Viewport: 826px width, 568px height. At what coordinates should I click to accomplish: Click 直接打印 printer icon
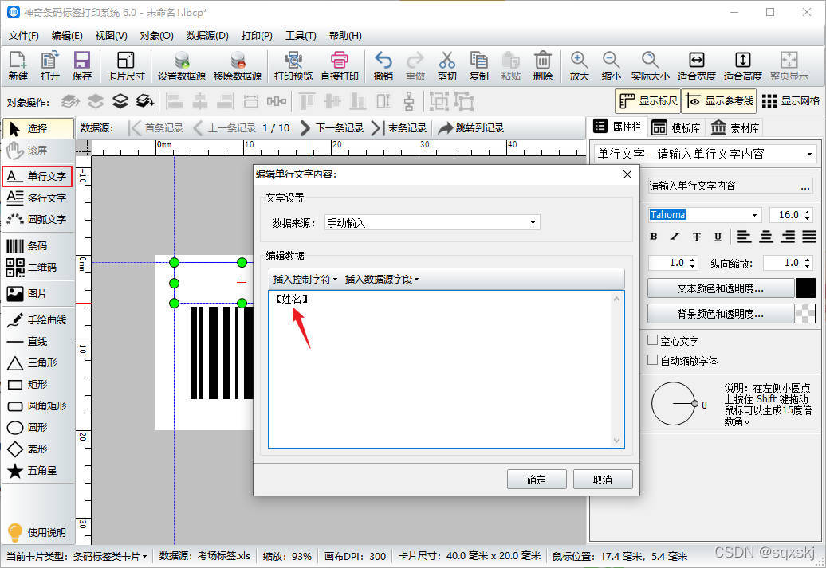[340, 66]
